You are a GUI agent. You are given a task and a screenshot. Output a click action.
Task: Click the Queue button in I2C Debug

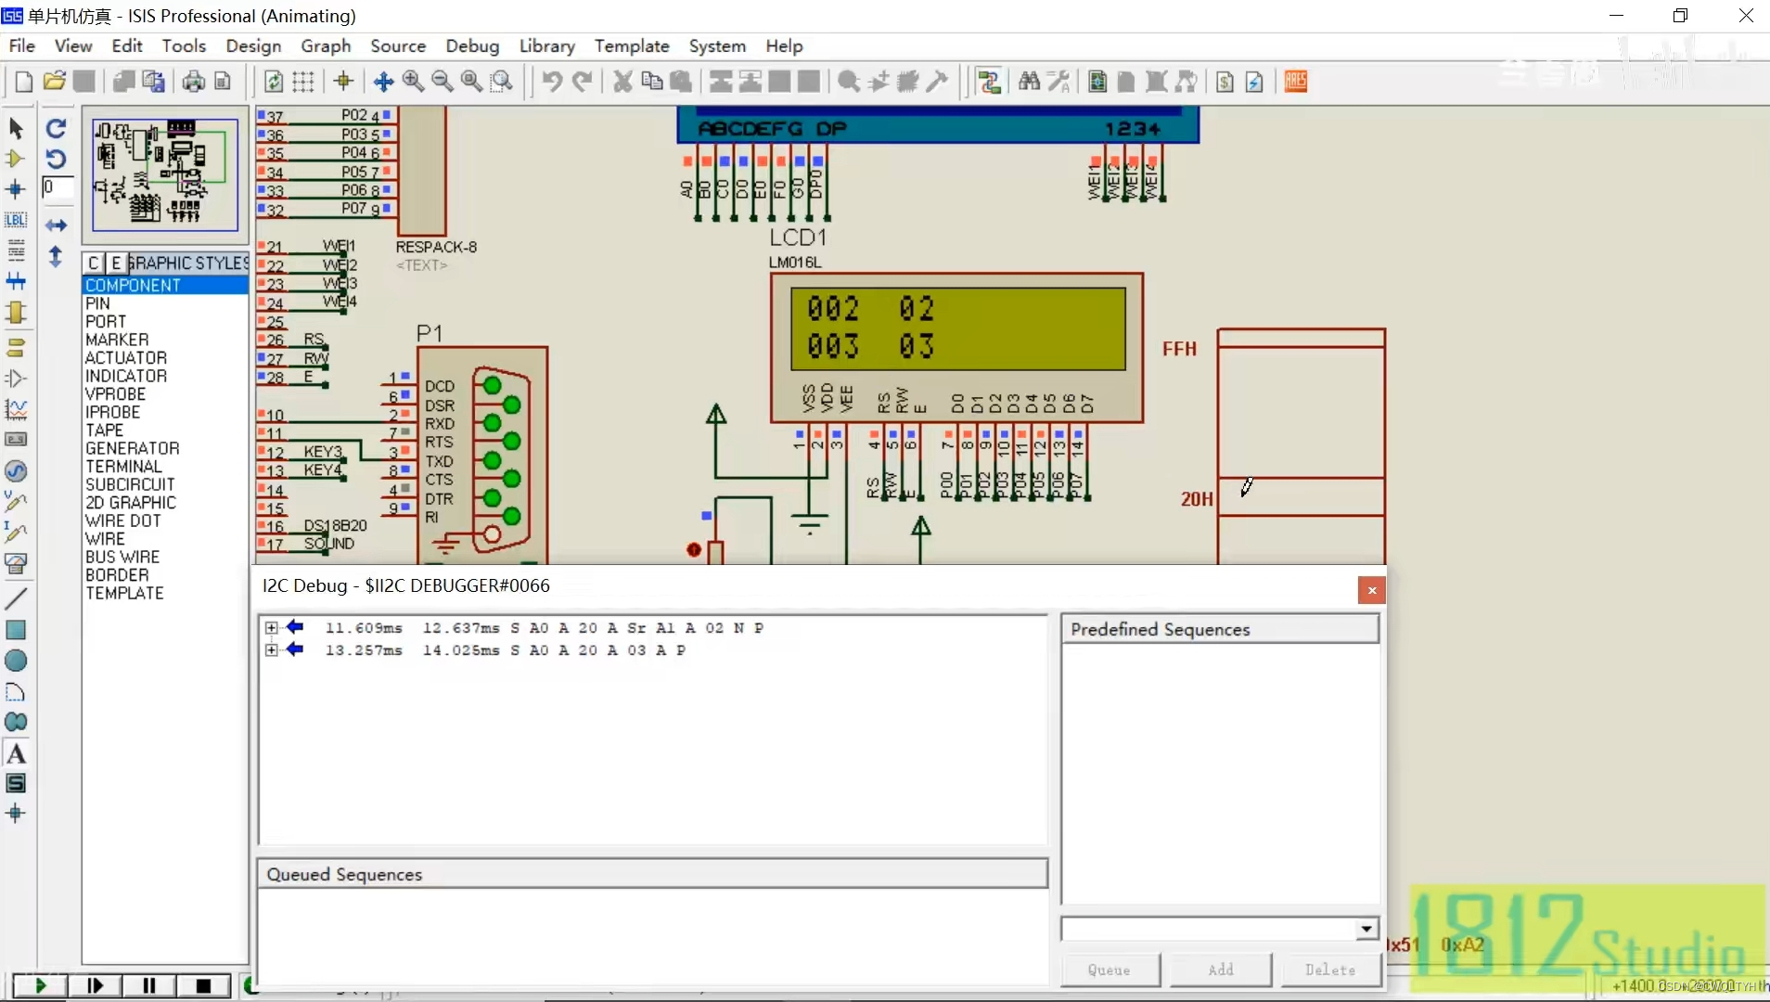pyautogui.click(x=1109, y=970)
